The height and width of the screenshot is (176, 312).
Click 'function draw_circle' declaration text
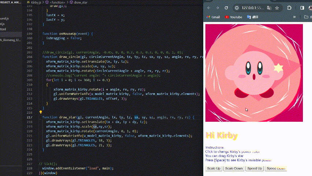tap(61, 57)
